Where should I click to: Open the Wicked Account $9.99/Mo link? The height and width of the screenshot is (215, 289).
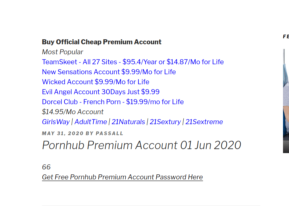click(95, 82)
